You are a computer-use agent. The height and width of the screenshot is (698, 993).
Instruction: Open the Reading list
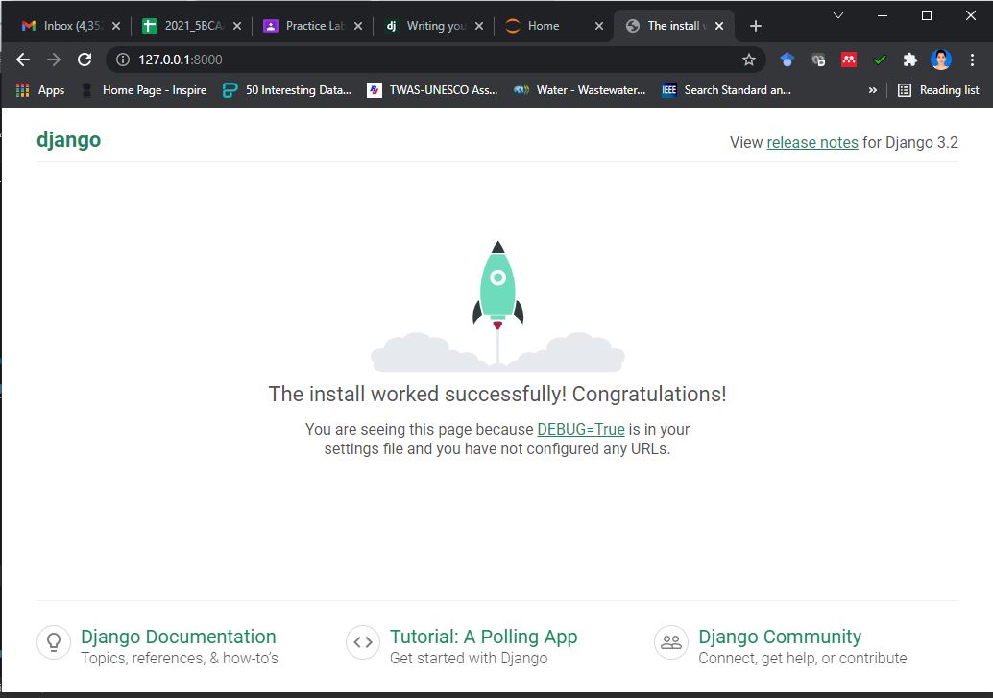938,90
